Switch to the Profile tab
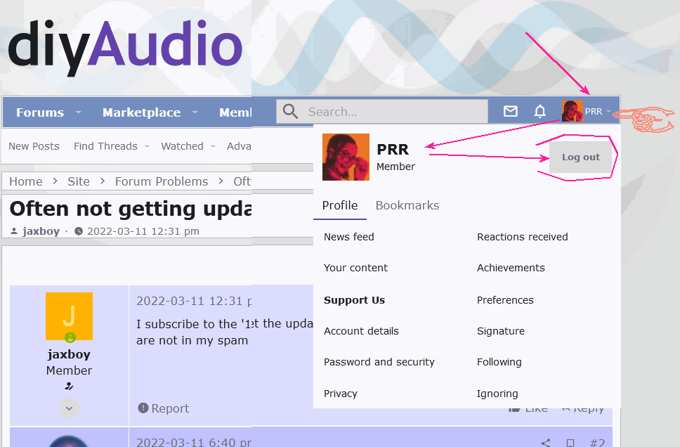 (x=340, y=205)
